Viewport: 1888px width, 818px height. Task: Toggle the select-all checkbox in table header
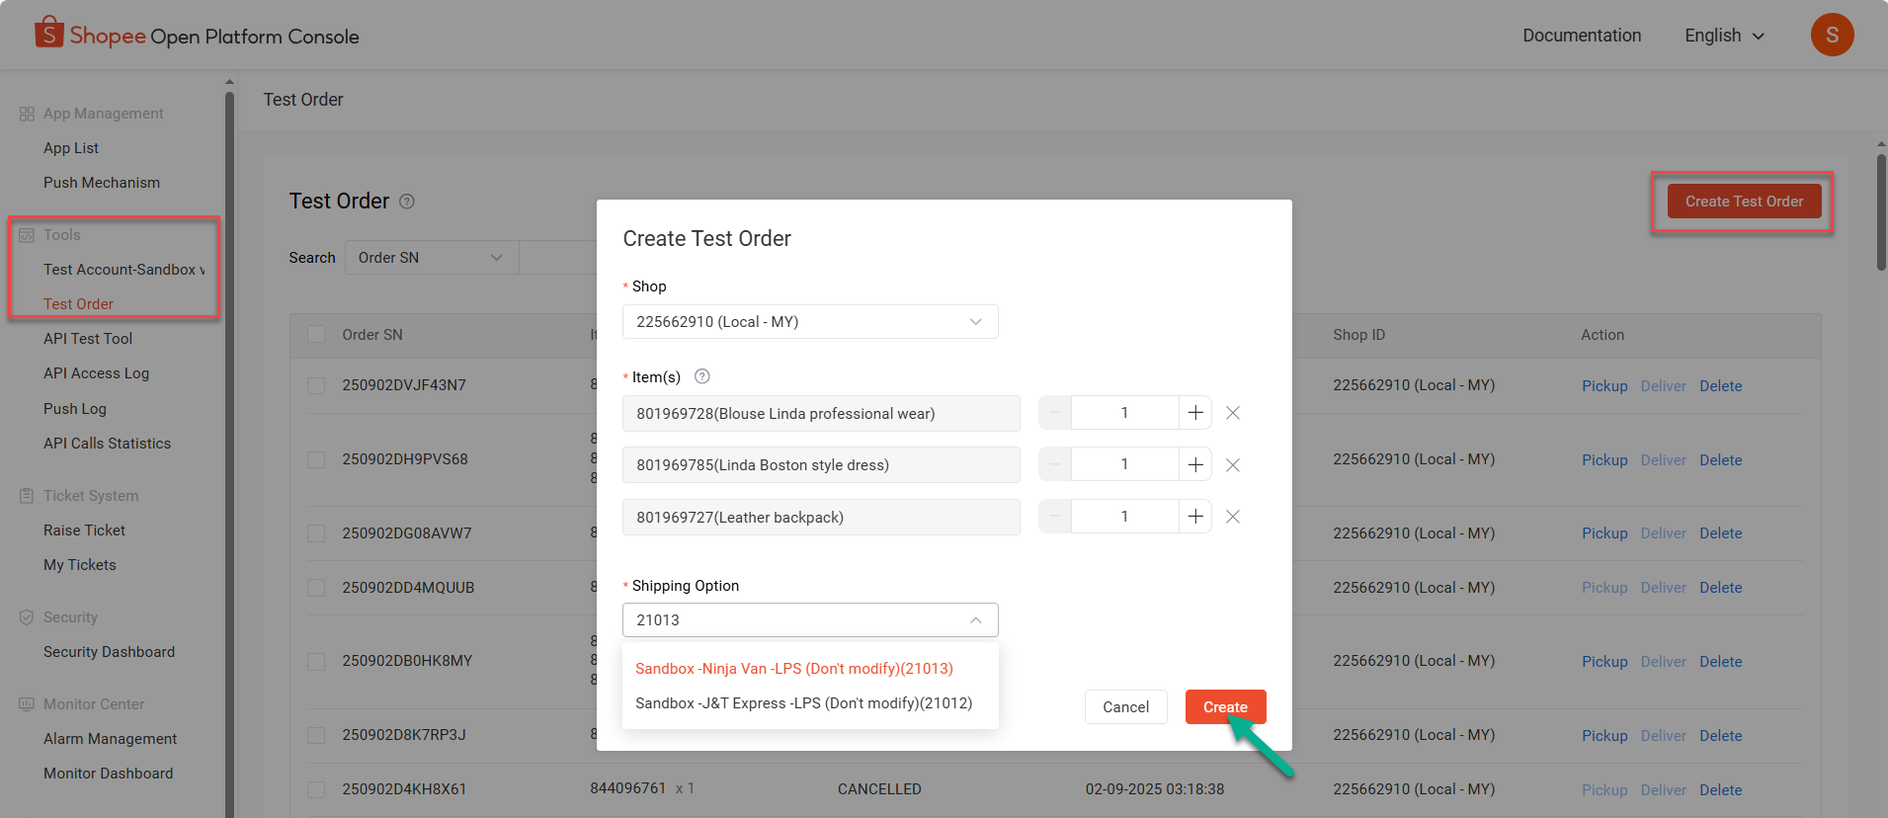click(x=316, y=335)
